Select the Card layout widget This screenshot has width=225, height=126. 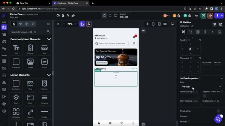point(30,99)
